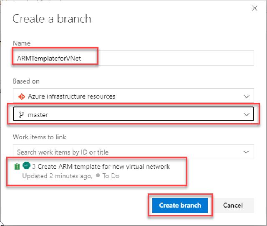Image resolution: width=267 pixels, height=226 pixels.
Task: Click the Updated 2 minutes ago text
Action: pos(57,176)
